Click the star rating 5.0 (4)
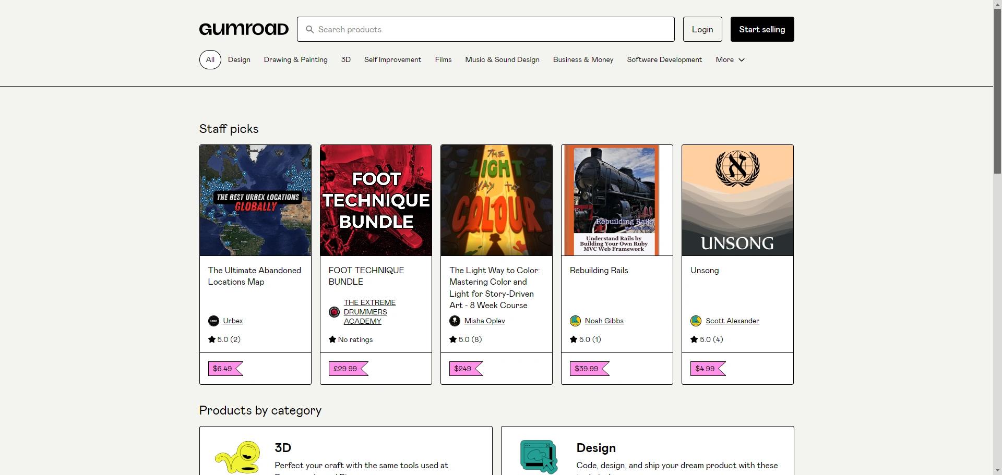The width and height of the screenshot is (1002, 475). 707,339
